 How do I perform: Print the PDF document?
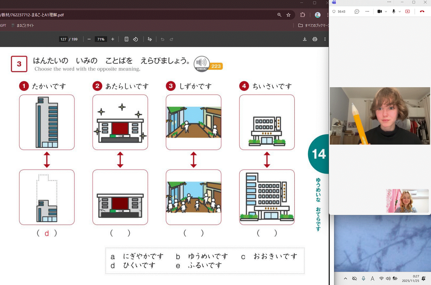pyautogui.click(x=315, y=39)
